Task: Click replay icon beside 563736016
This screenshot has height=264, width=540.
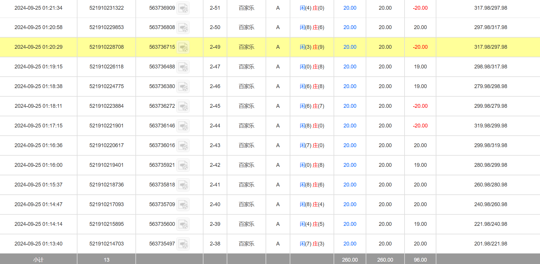Action: [x=183, y=146]
